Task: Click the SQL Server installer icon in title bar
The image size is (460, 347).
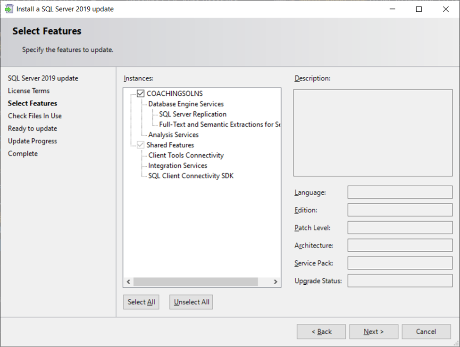Action: 9,9
